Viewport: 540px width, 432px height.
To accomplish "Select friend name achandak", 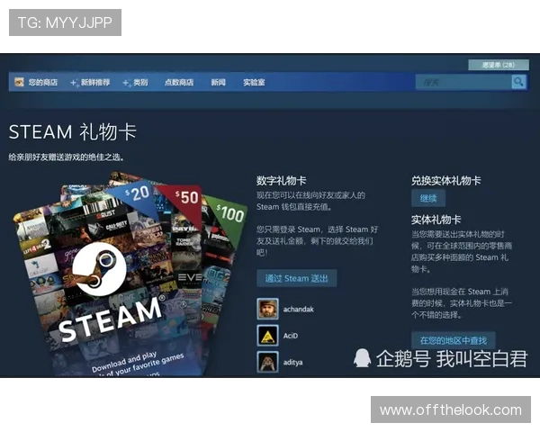I will point(298,310).
